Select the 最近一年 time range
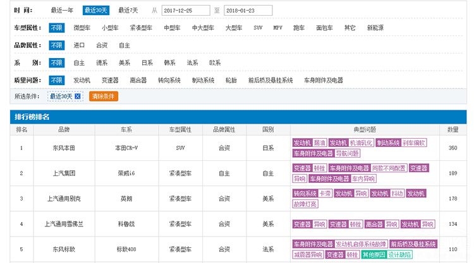Image resolution: width=474 pixels, height=263 pixels. coord(62,11)
